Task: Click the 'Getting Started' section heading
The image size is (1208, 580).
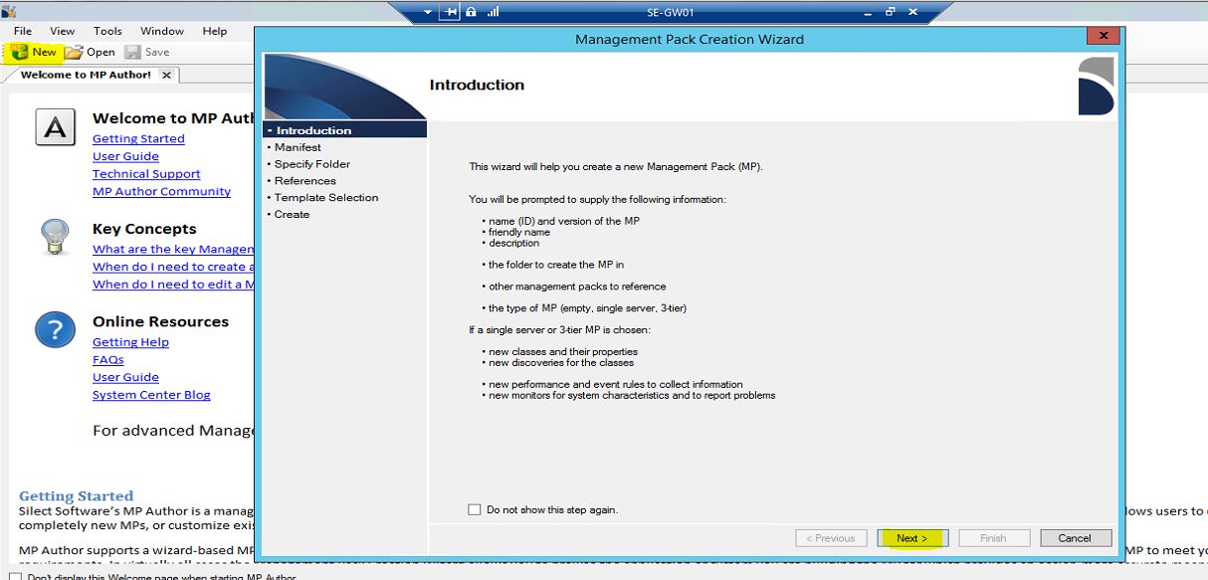Action: tap(76, 496)
